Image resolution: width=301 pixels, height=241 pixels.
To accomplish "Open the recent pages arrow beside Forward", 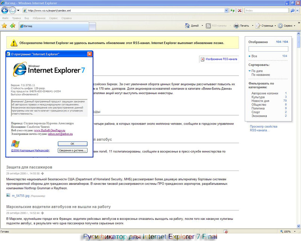I will (x=18, y=11).
